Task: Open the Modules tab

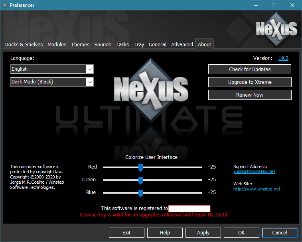Action: (x=57, y=44)
